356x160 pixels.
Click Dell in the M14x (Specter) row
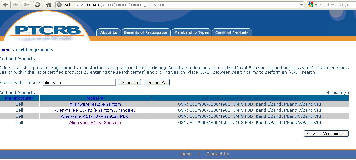[x=19, y=123]
